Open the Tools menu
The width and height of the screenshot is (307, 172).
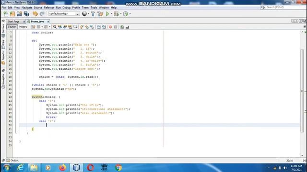(x=94, y=8)
